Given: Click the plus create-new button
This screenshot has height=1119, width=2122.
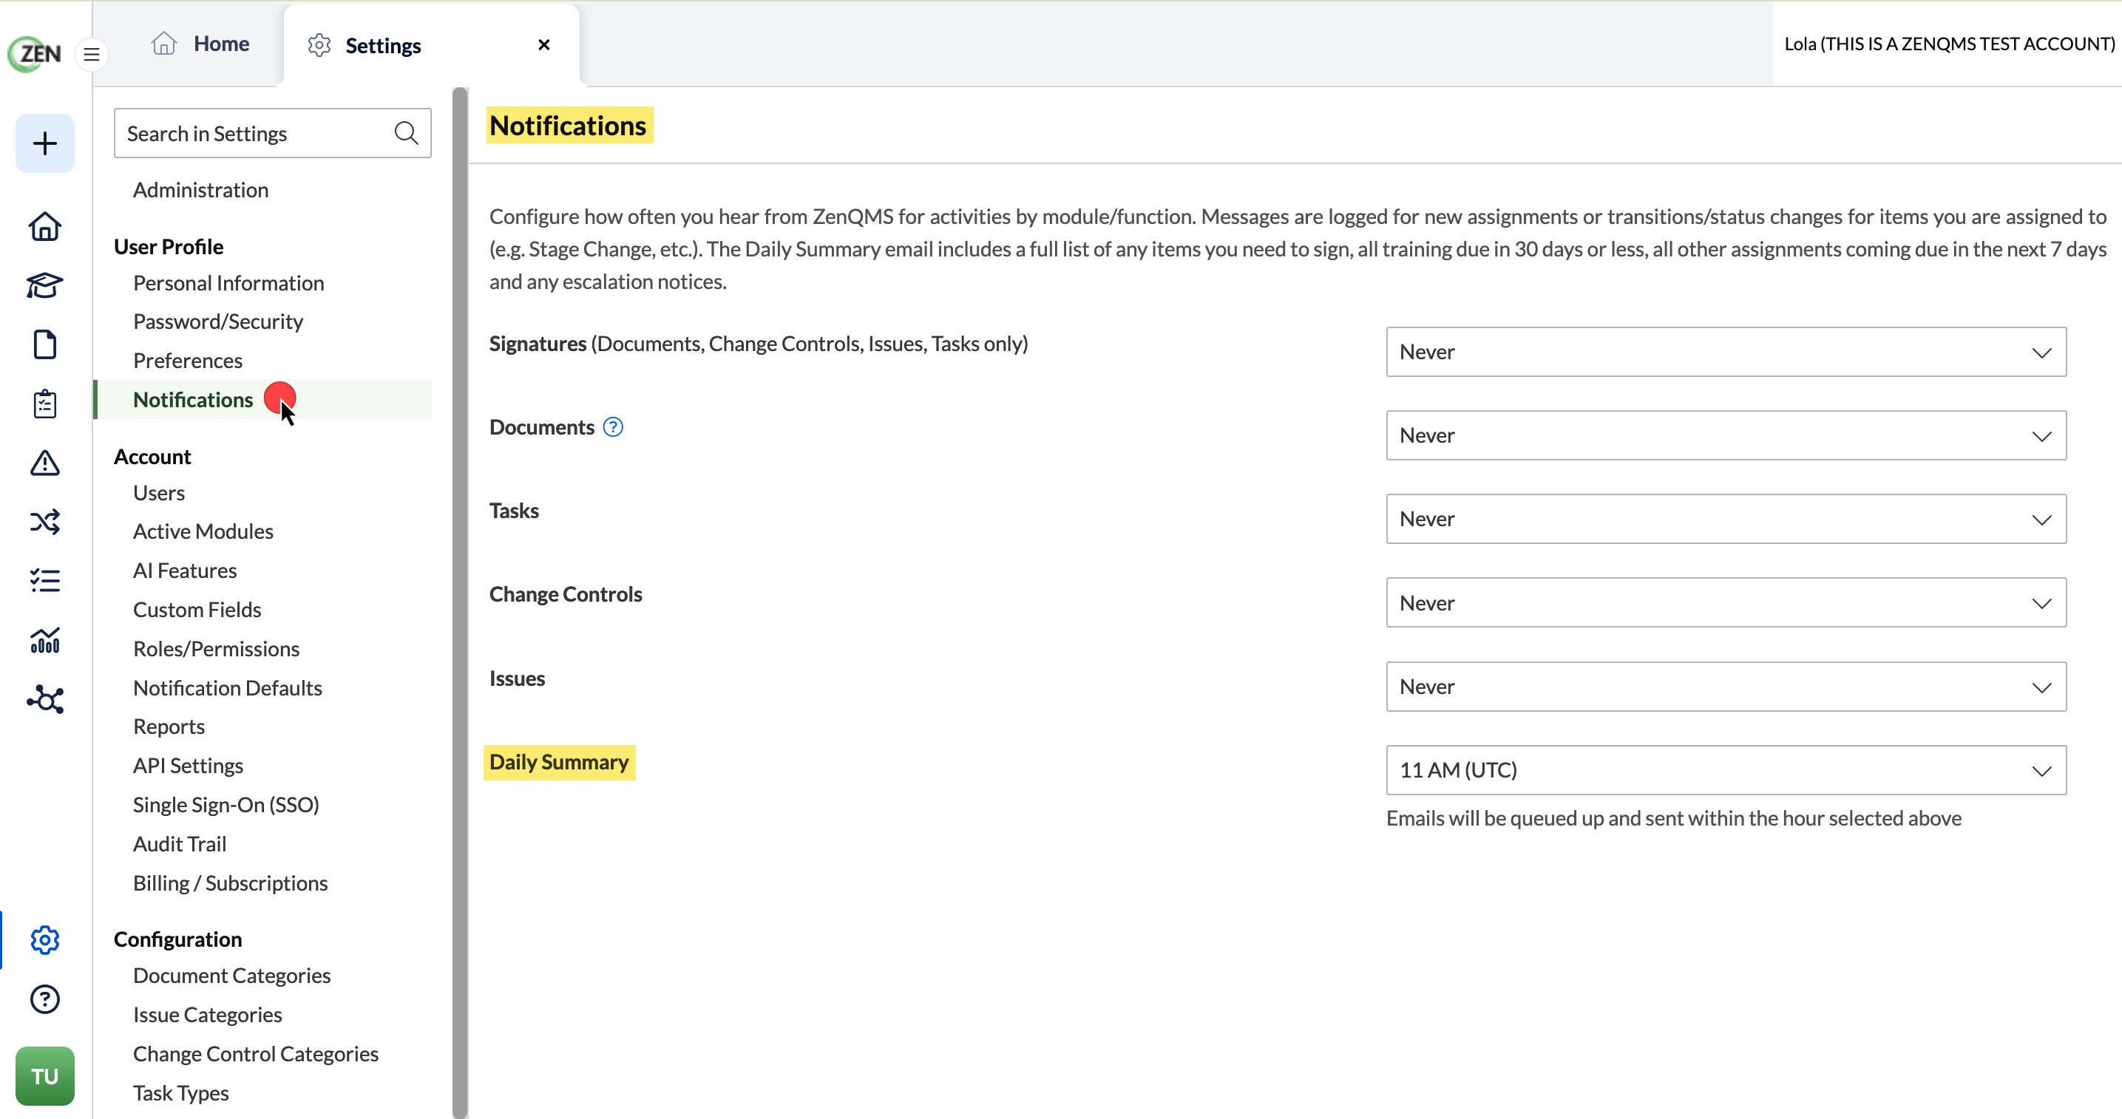Looking at the screenshot, I should 44,143.
